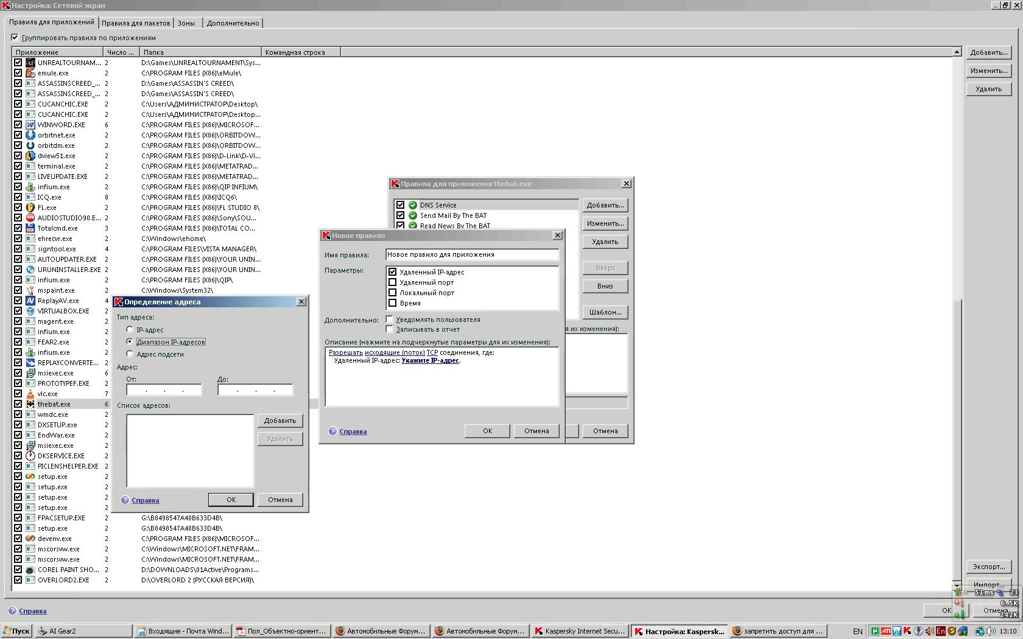Click the mspaint.exe icon
The image size is (1023, 639).
coord(30,290)
